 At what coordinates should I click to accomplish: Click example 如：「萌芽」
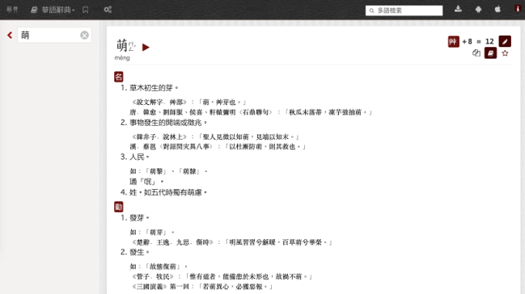pyautogui.click(x=152, y=232)
